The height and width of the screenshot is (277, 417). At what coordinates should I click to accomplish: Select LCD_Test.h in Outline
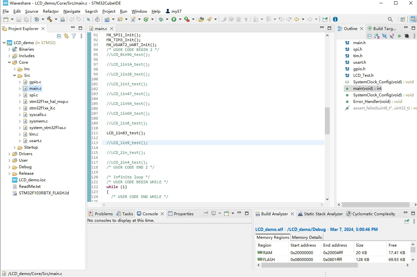[x=363, y=75]
